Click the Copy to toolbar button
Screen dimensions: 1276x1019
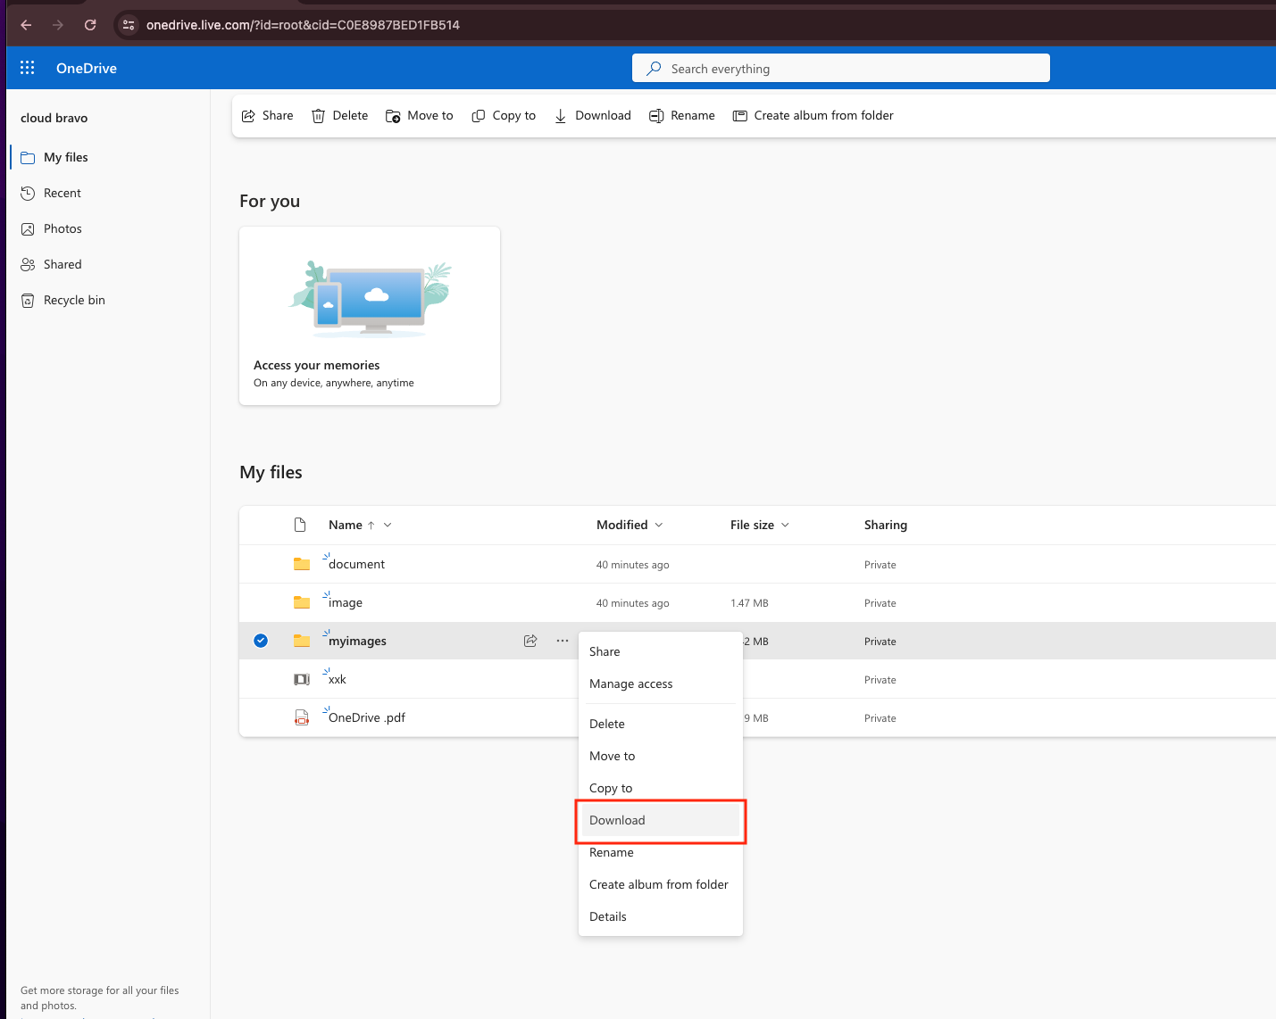pyautogui.click(x=504, y=115)
